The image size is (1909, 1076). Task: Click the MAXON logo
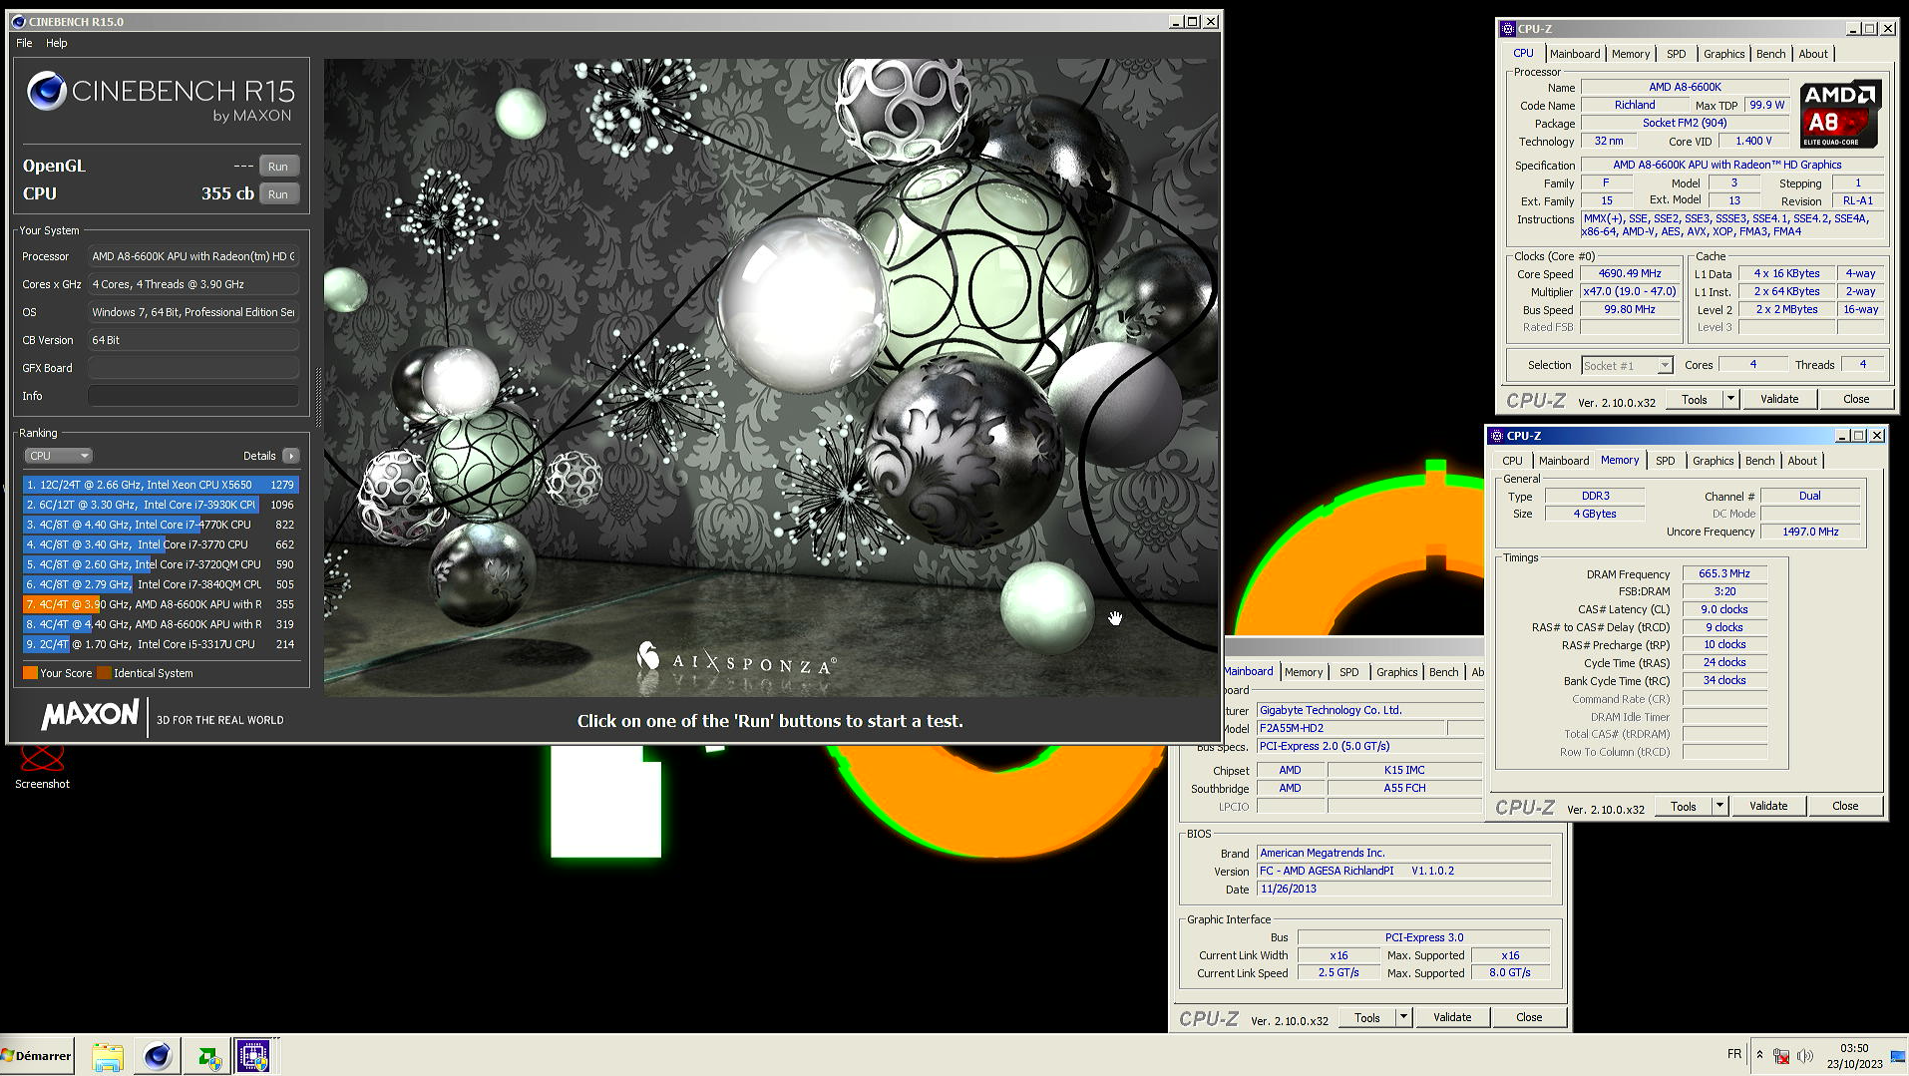90,714
